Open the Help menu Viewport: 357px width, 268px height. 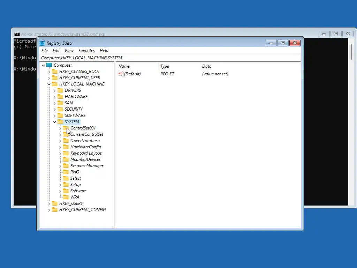pos(104,51)
